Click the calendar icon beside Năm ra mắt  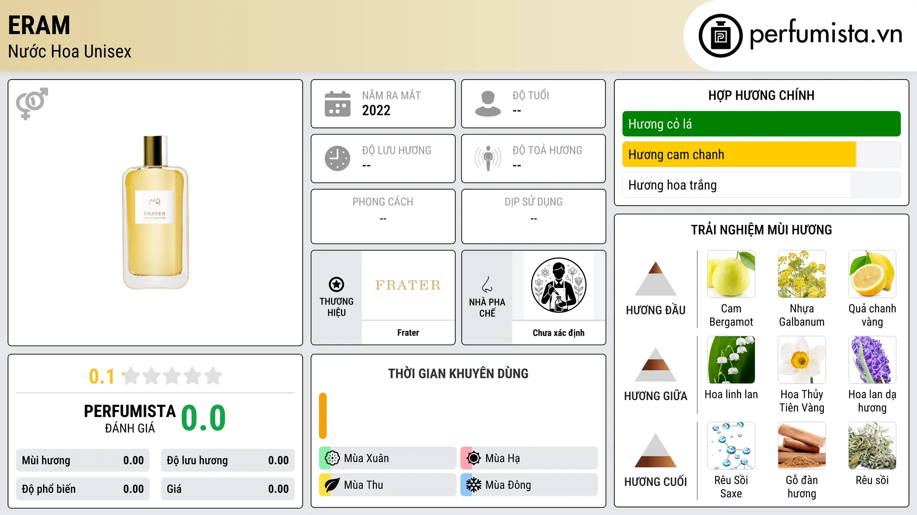[338, 104]
